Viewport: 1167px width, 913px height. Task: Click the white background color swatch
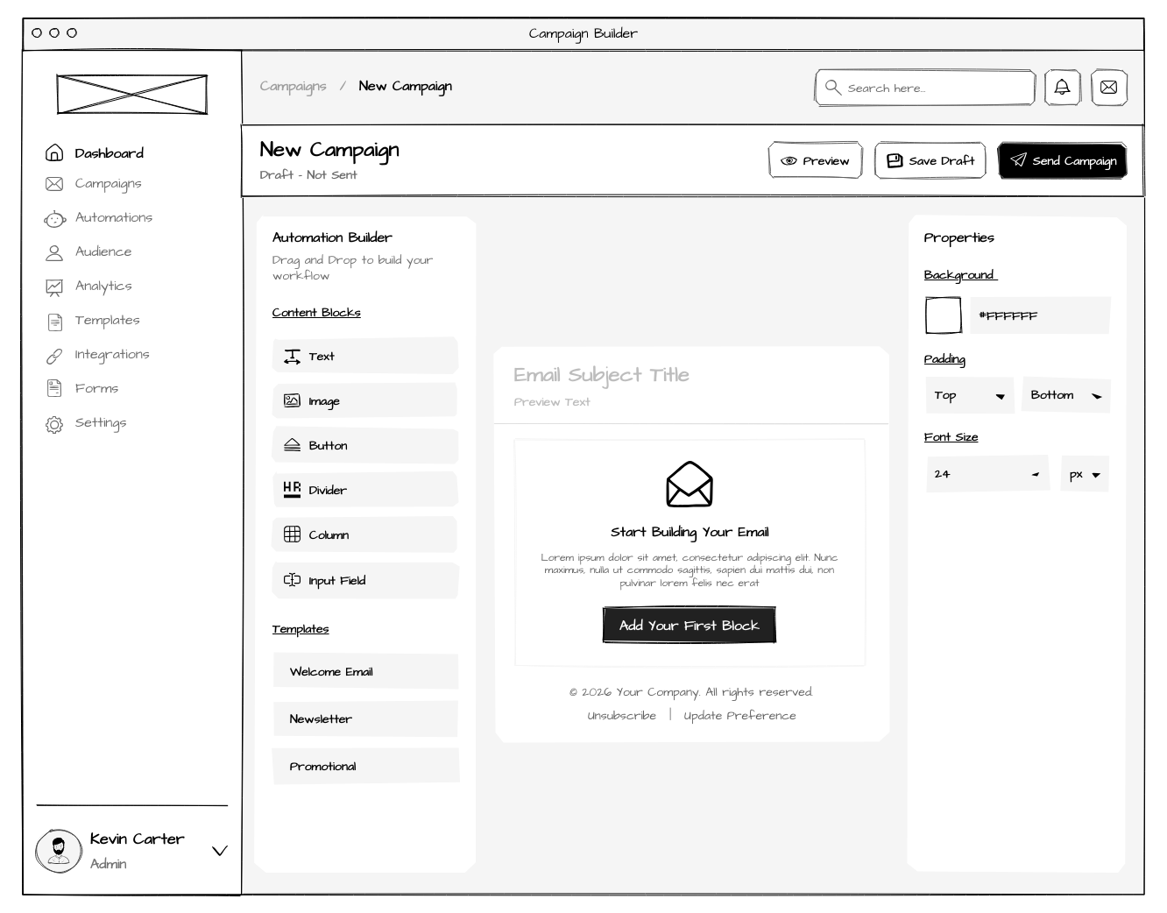click(x=944, y=315)
